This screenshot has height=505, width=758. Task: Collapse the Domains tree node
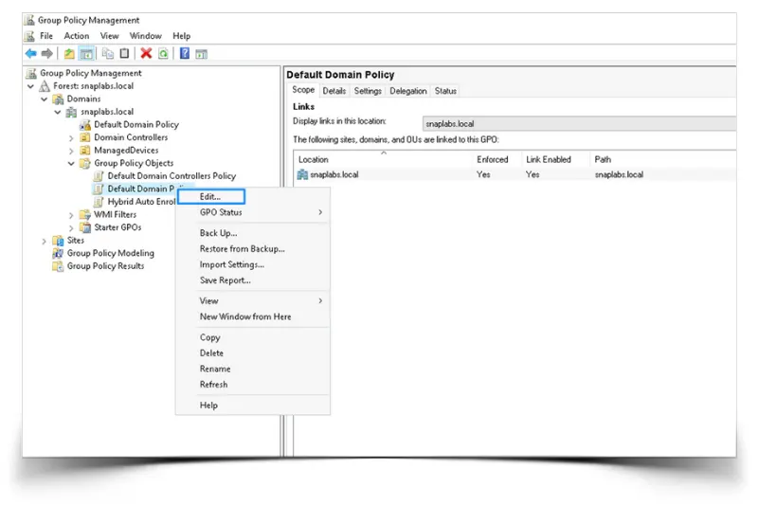44,99
